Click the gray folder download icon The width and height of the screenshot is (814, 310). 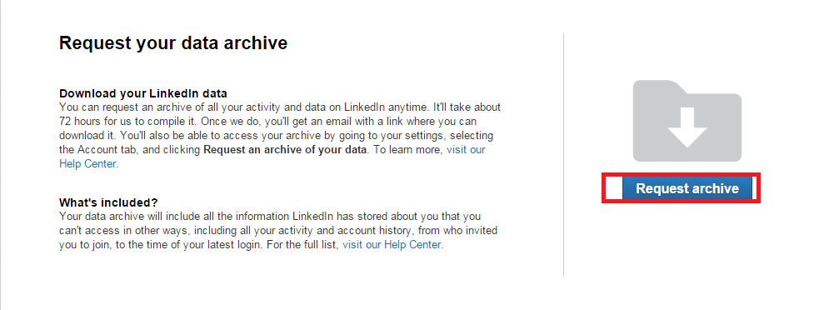click(687, 121)
